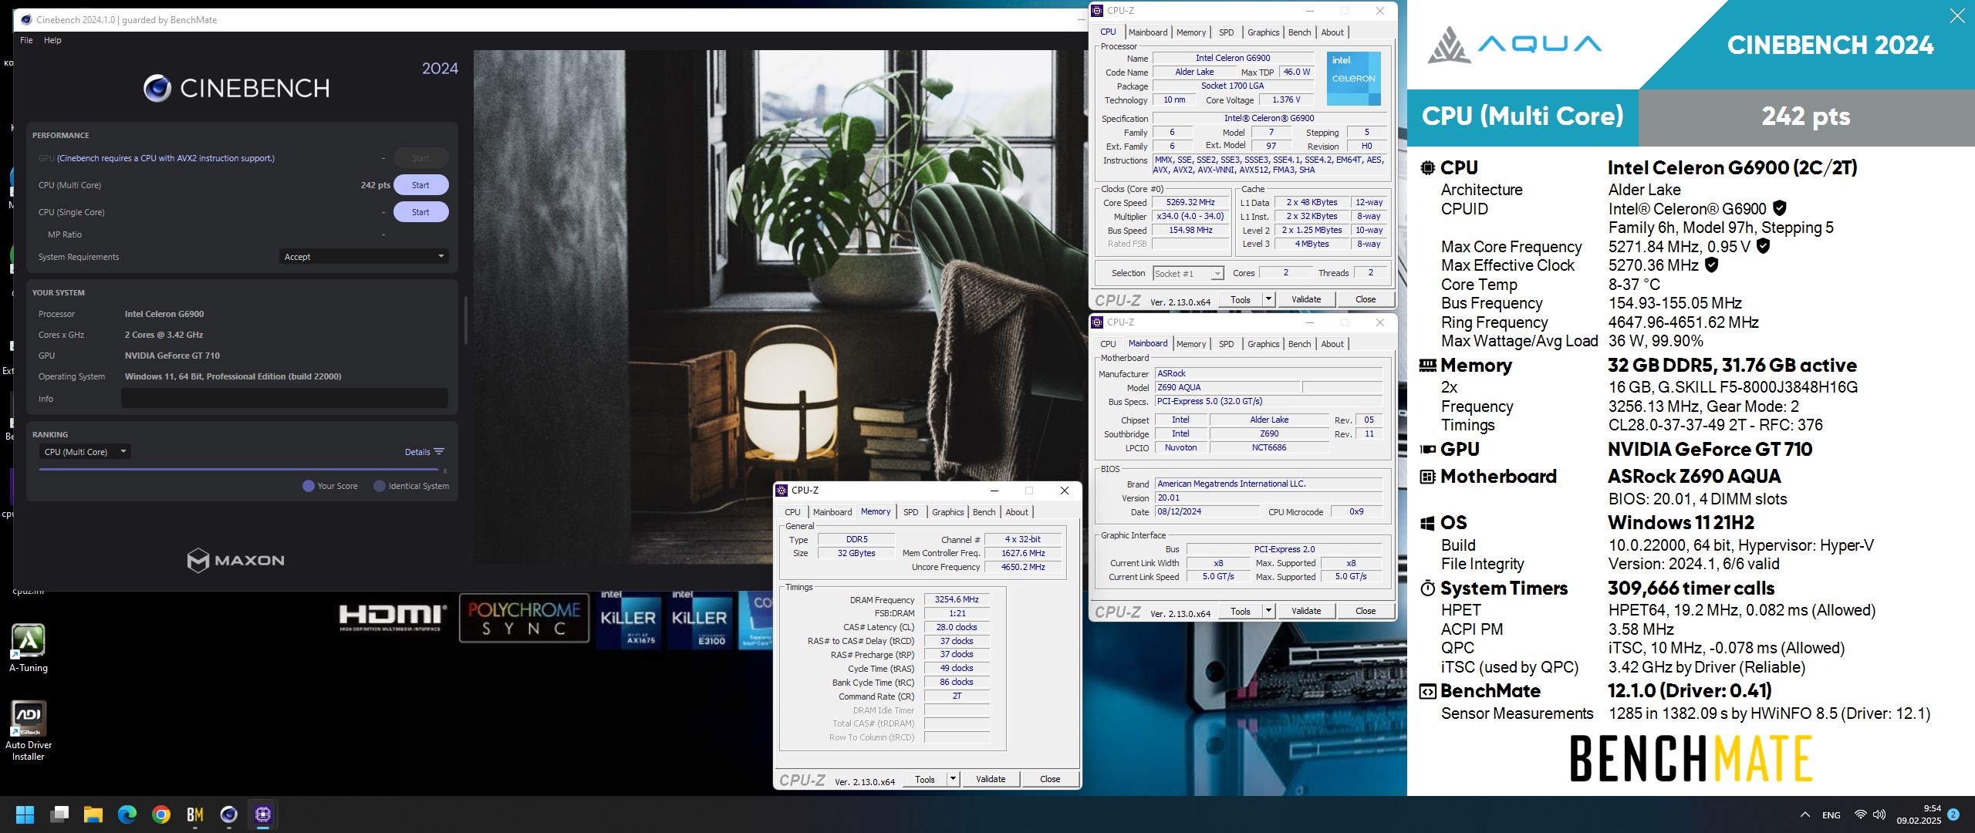Click Cinebench panel vertical scrollbar

pos(465,320)
